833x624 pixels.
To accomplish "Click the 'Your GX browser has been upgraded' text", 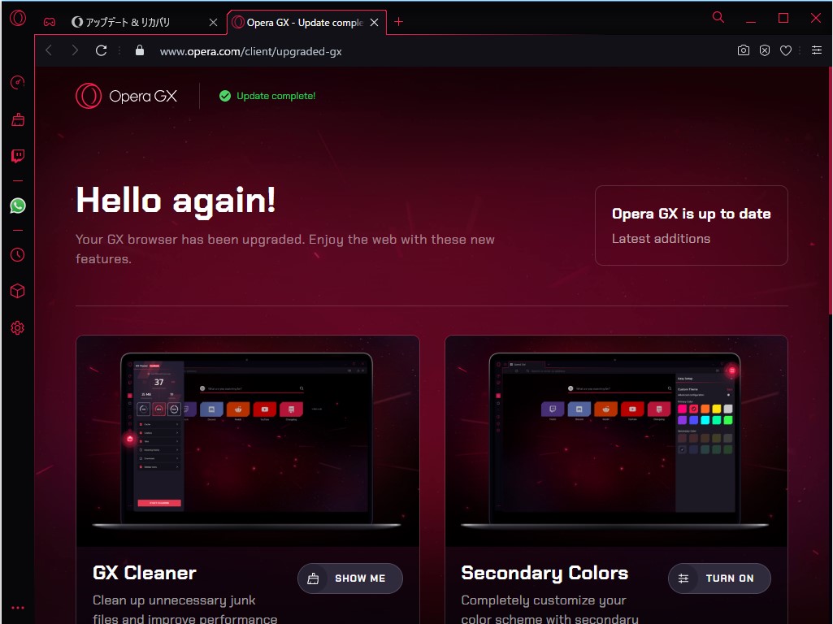I will click(284, 249).
